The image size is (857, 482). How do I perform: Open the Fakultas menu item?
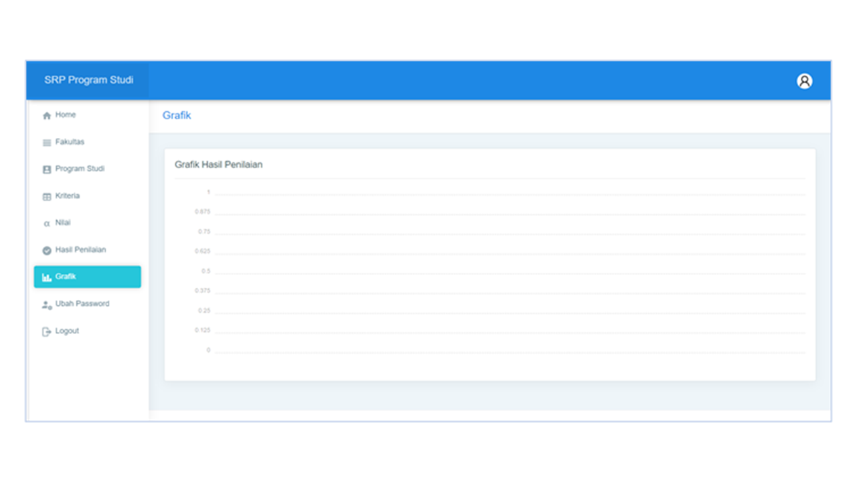70,142
